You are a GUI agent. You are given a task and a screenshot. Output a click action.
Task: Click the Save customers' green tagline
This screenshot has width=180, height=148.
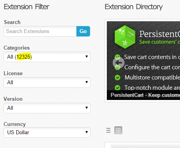160,42
